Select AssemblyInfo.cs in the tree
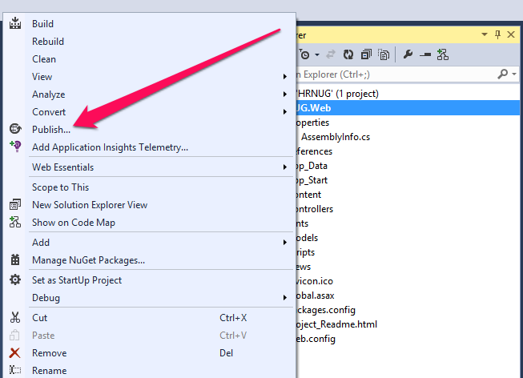Screen dimensions: 523x378 (x=336, y=137)
